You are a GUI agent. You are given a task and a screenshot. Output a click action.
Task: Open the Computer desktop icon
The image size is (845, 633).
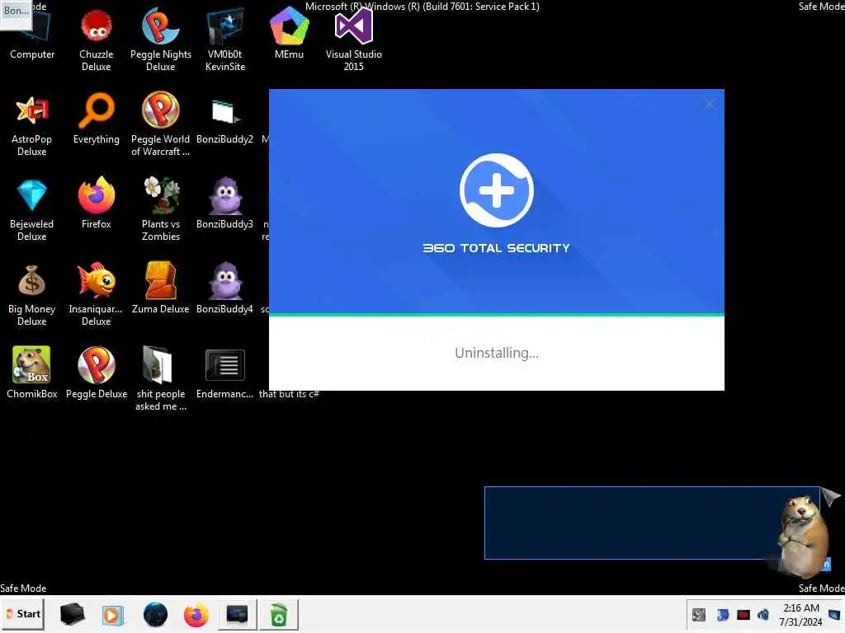click(x=32, y=36)
